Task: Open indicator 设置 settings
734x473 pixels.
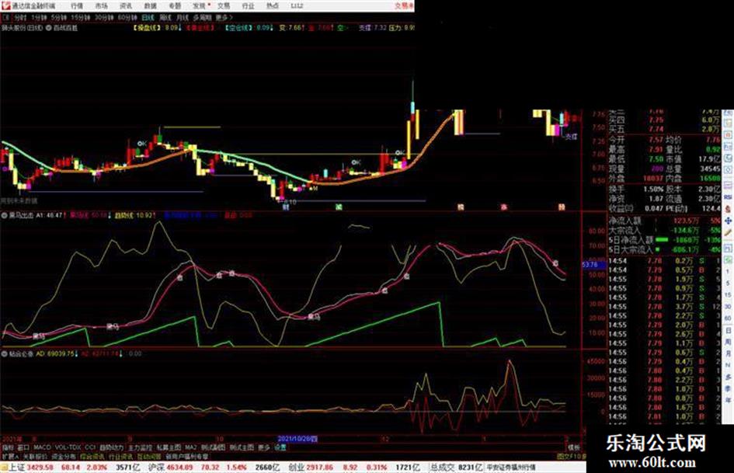Action: pos(280,447)
